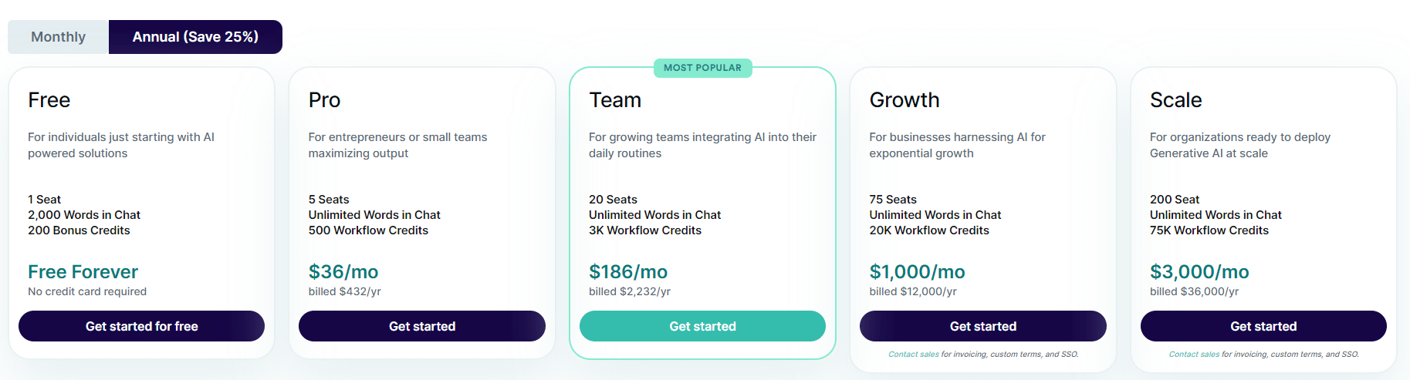1410x380 pixels.
Task: Click the $186/mo price text
Action: [x=628, y=272]
